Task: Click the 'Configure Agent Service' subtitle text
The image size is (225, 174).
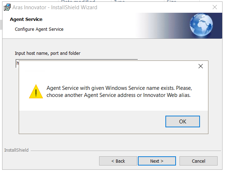Action: coord(39,29)
